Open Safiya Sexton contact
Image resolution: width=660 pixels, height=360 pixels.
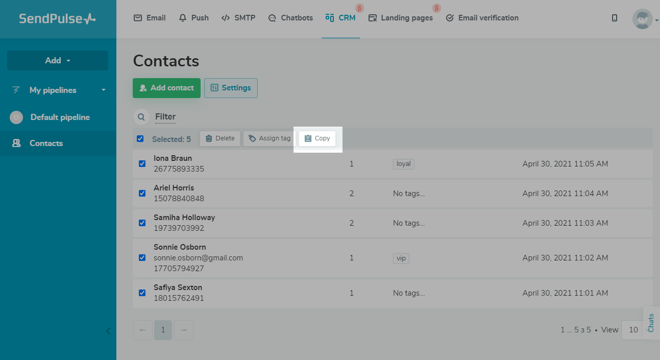[178, 287]
